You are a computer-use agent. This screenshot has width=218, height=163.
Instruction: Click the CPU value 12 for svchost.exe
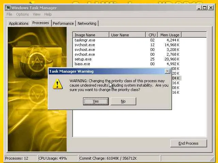point(152,45)
